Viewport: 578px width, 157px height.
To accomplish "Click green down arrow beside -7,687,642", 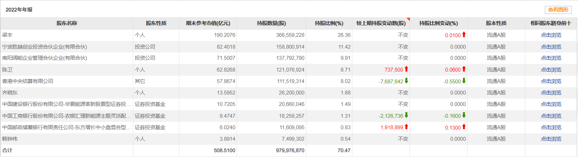I will [x=406, y=81].
